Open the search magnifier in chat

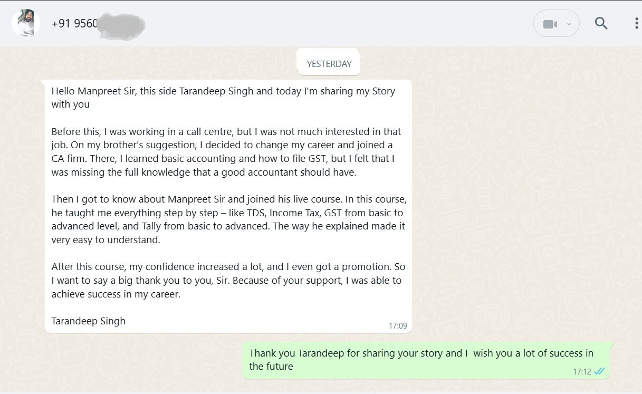pyautogui.click(x=601, y=23)
